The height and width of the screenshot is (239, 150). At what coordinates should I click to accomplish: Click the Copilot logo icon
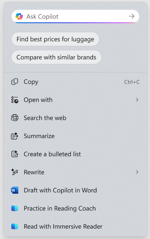19,16
